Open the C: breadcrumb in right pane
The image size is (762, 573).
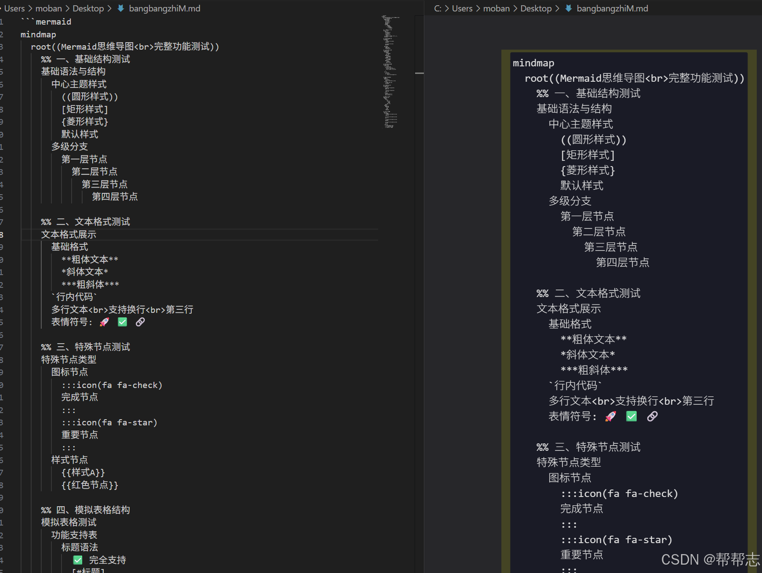tap(438, 8)
